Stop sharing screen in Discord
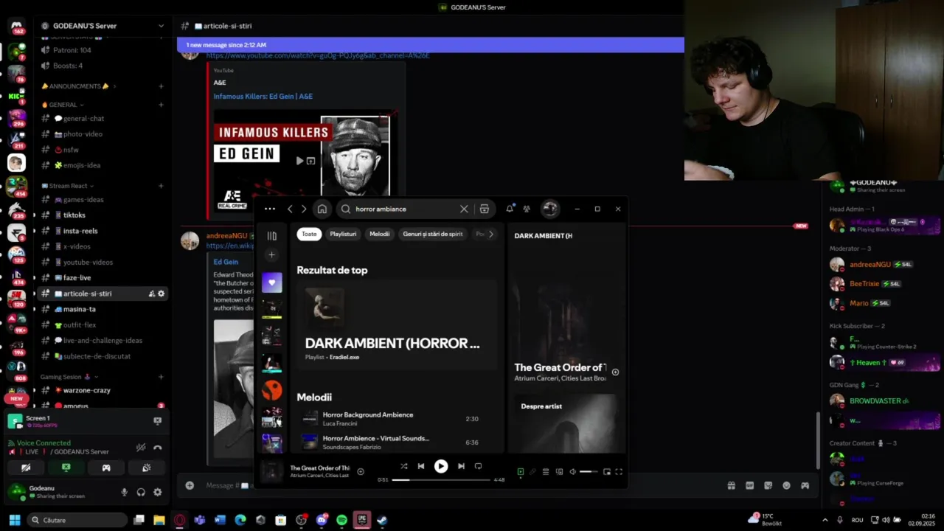Image resolution: width=944 pixels, height=531 pixels. point(66,468)
